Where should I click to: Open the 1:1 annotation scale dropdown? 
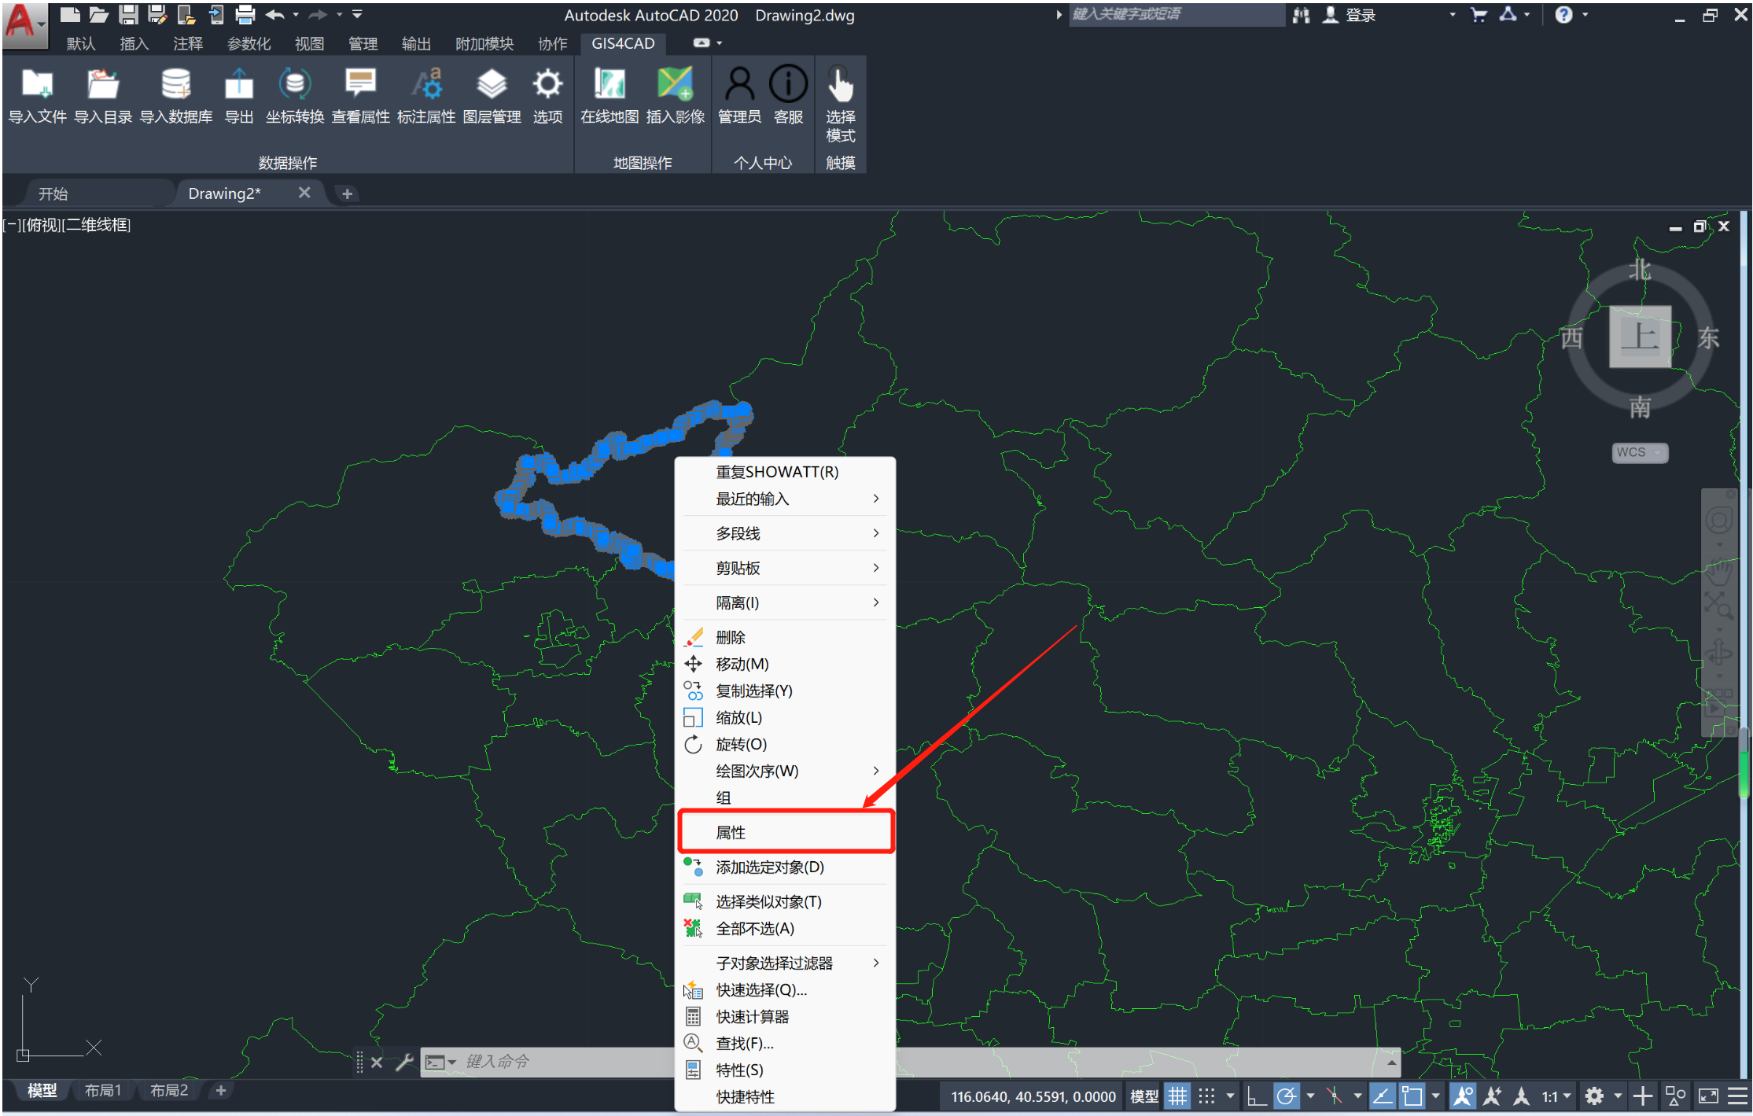(x=1556, y=1096)
